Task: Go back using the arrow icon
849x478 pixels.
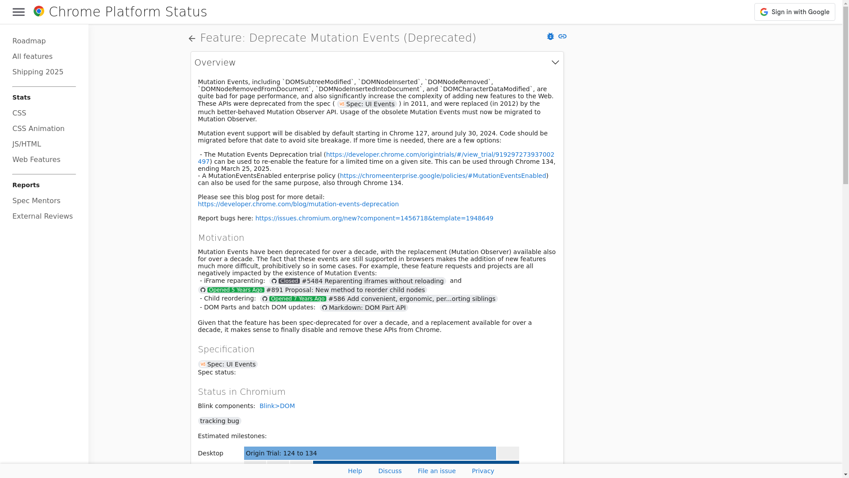Action: tap(192, 39)
